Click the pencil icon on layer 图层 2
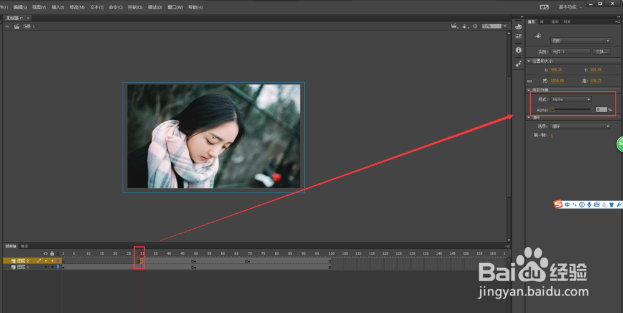The width and height of the screenshot is (623, 313). [39, 261]
